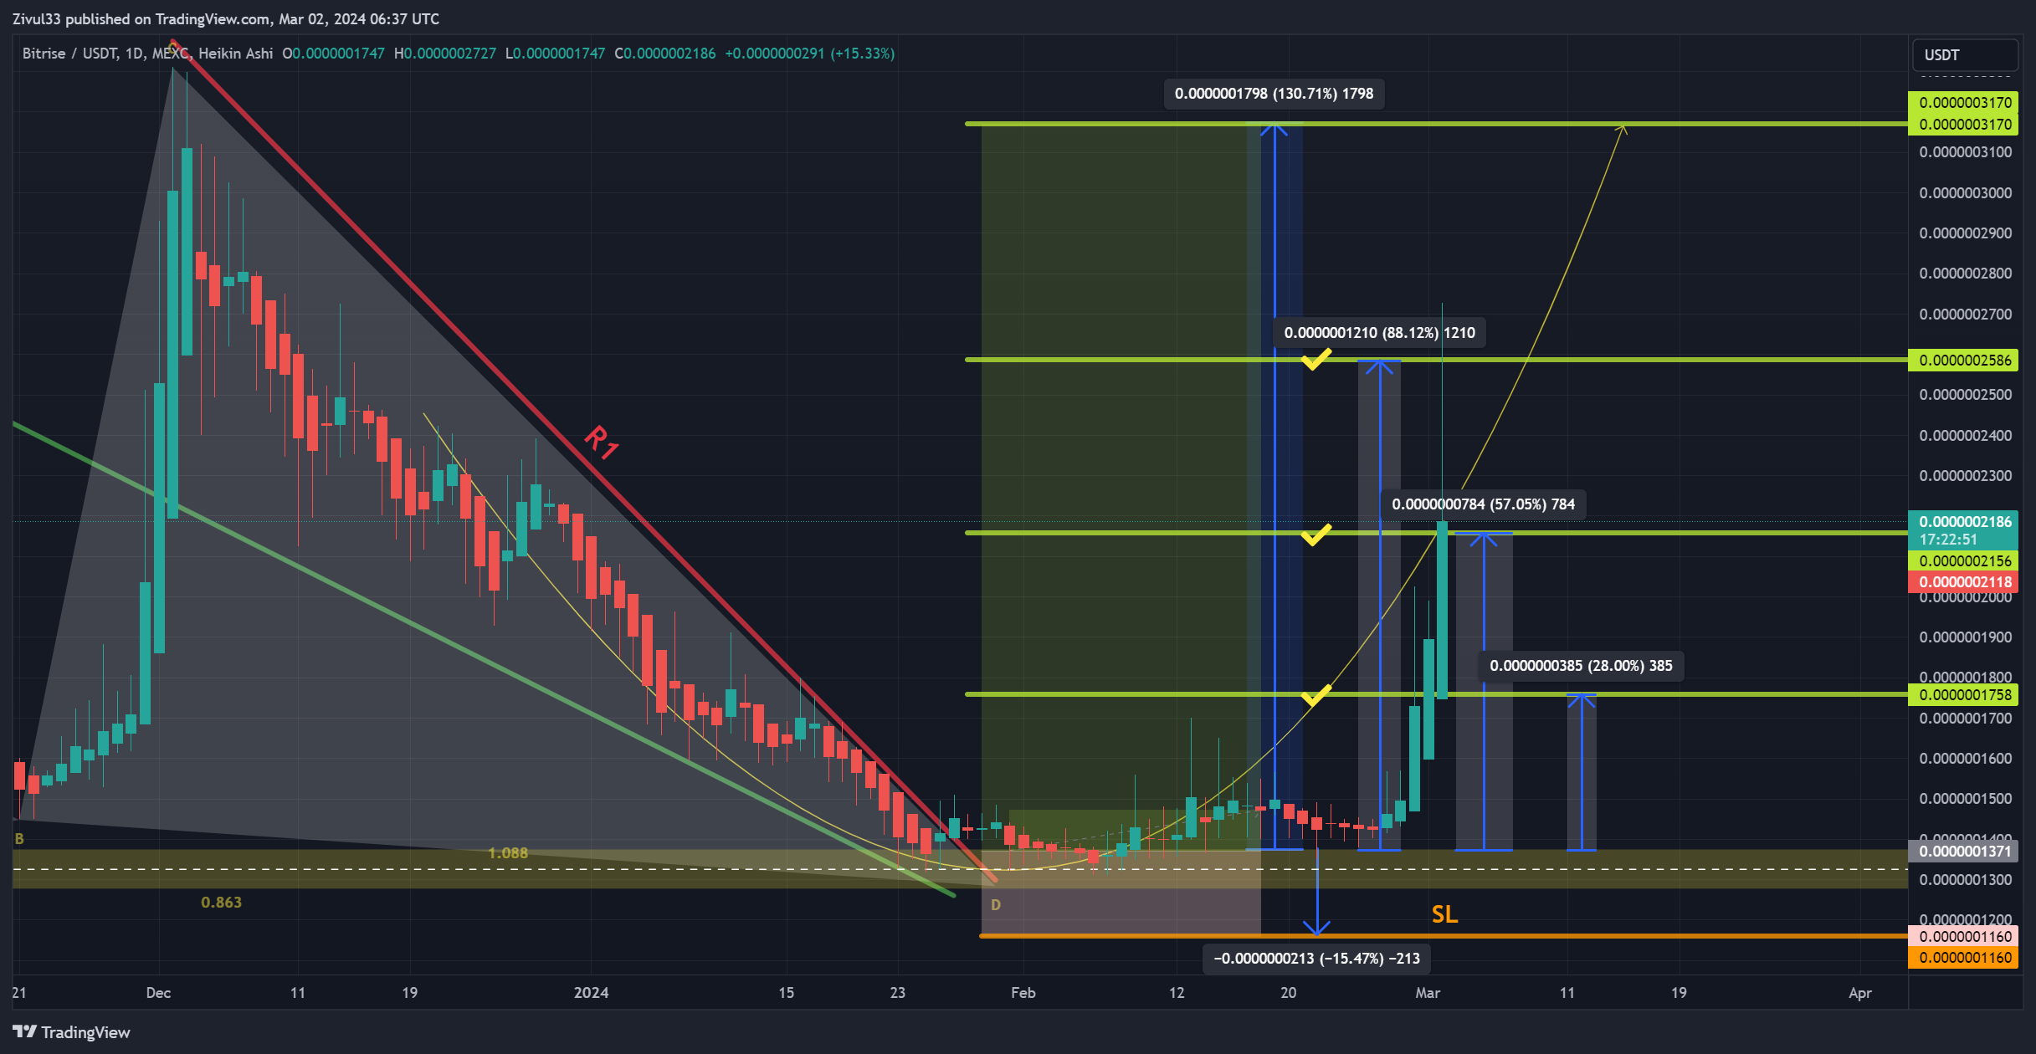Click the Mar label on time axis
This screenshot has height=1054, width=2036.
tap(1428, 993)
